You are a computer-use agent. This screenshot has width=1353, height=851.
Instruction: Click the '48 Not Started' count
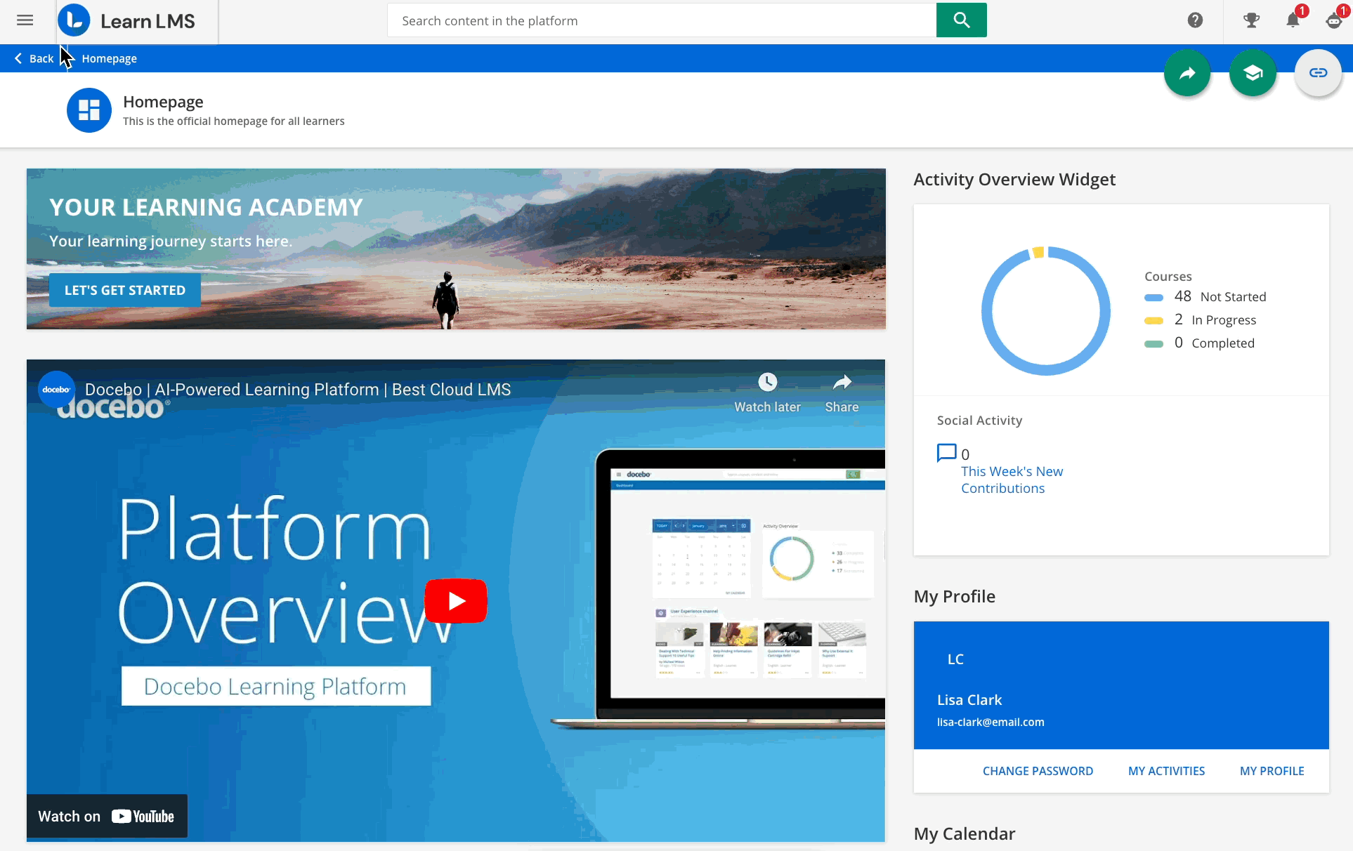1220,296
